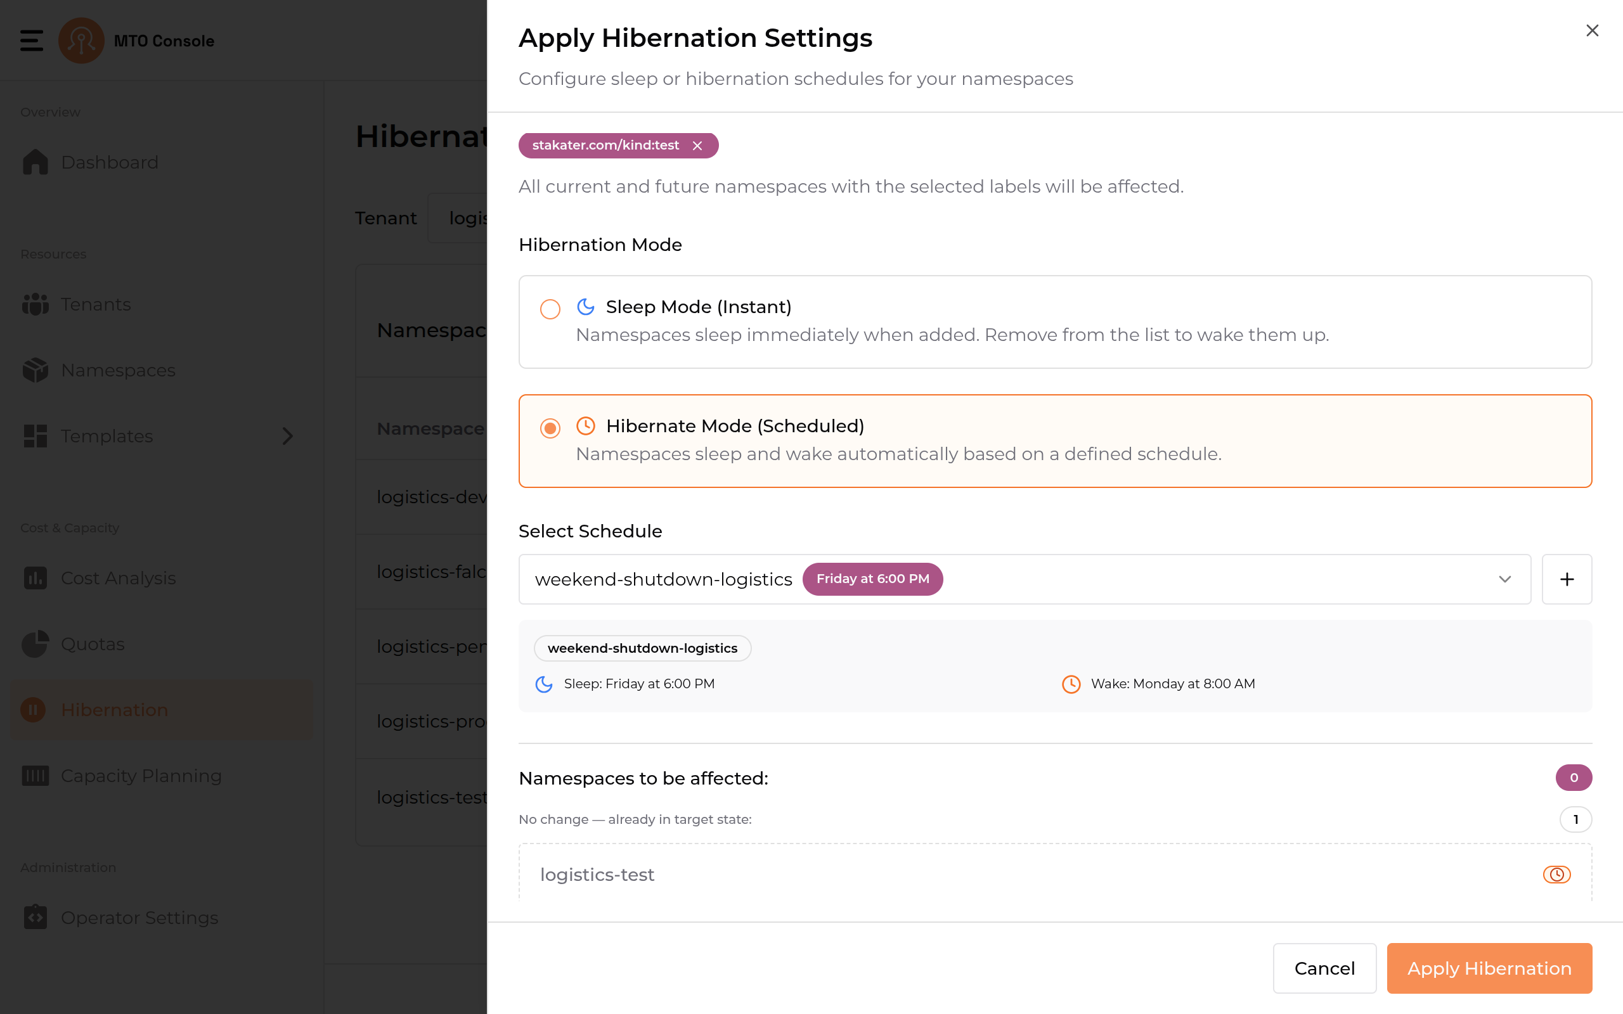Click the Operator Settings icon
The width and height of the screenshot is (1623, 1014).
[x=35, y=917]
